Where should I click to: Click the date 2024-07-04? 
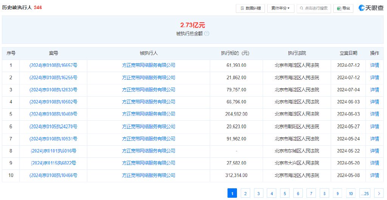point(348,90)
